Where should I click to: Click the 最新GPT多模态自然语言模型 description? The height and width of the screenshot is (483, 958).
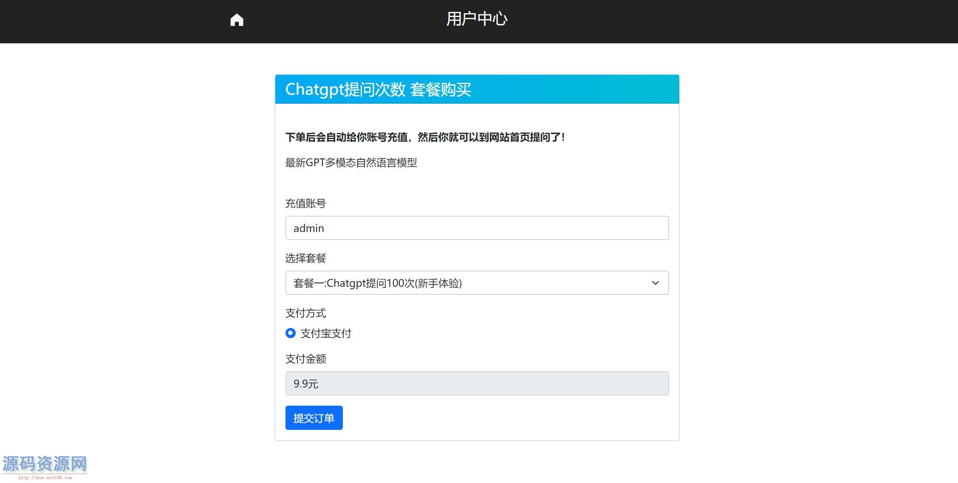coord(351,163)
